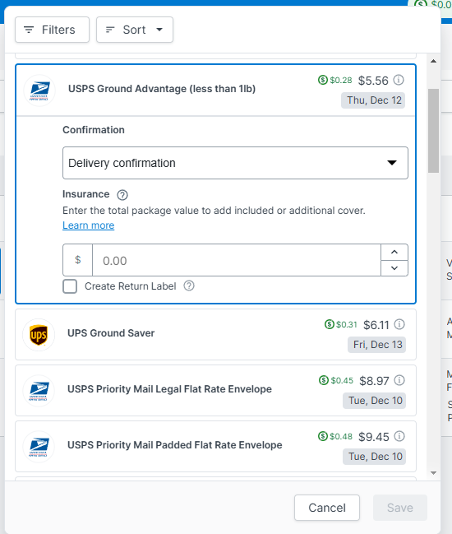Click the $6.11 price amount
This screenshot has width=452, height=534.
coord(376,325)
